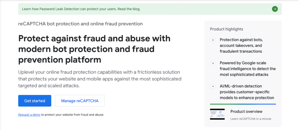The height and width of the screenshot is (130, 298).
Task: Click the green-blue line above Product overview
Action: [243, 104]
